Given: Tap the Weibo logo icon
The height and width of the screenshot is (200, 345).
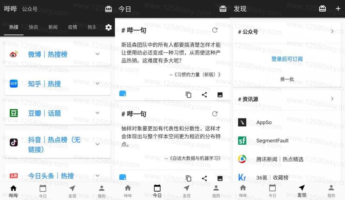Looking at the screenshot, I should click(14, 55).
